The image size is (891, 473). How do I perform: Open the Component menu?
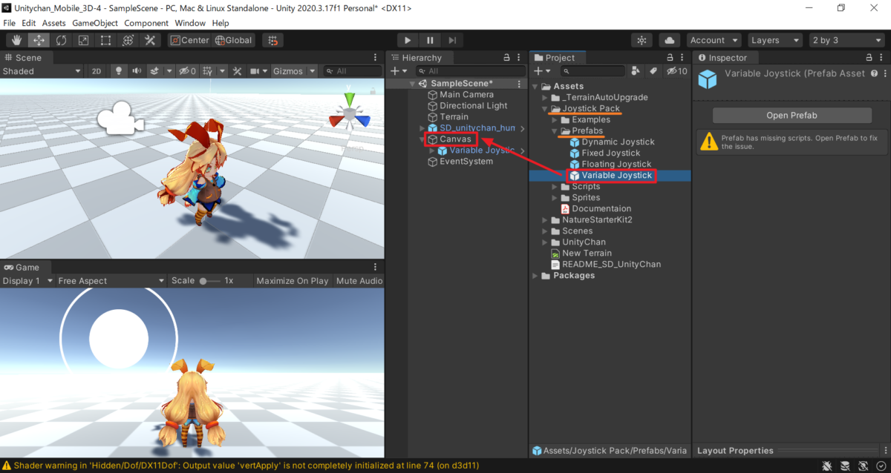pos(146,23)
